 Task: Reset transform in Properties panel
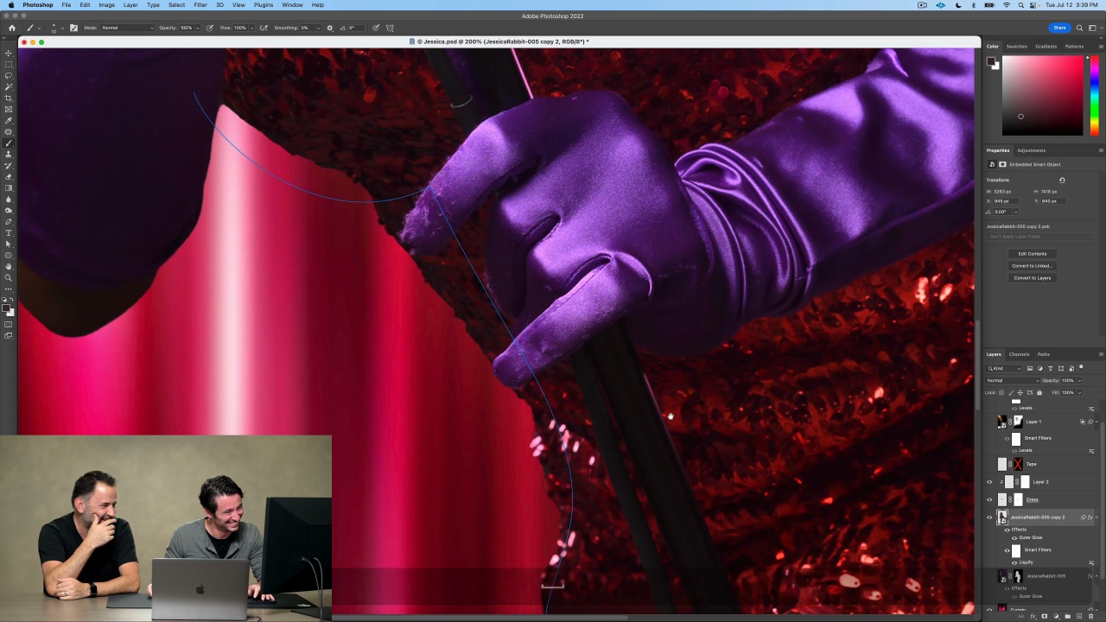[1062, 181]
